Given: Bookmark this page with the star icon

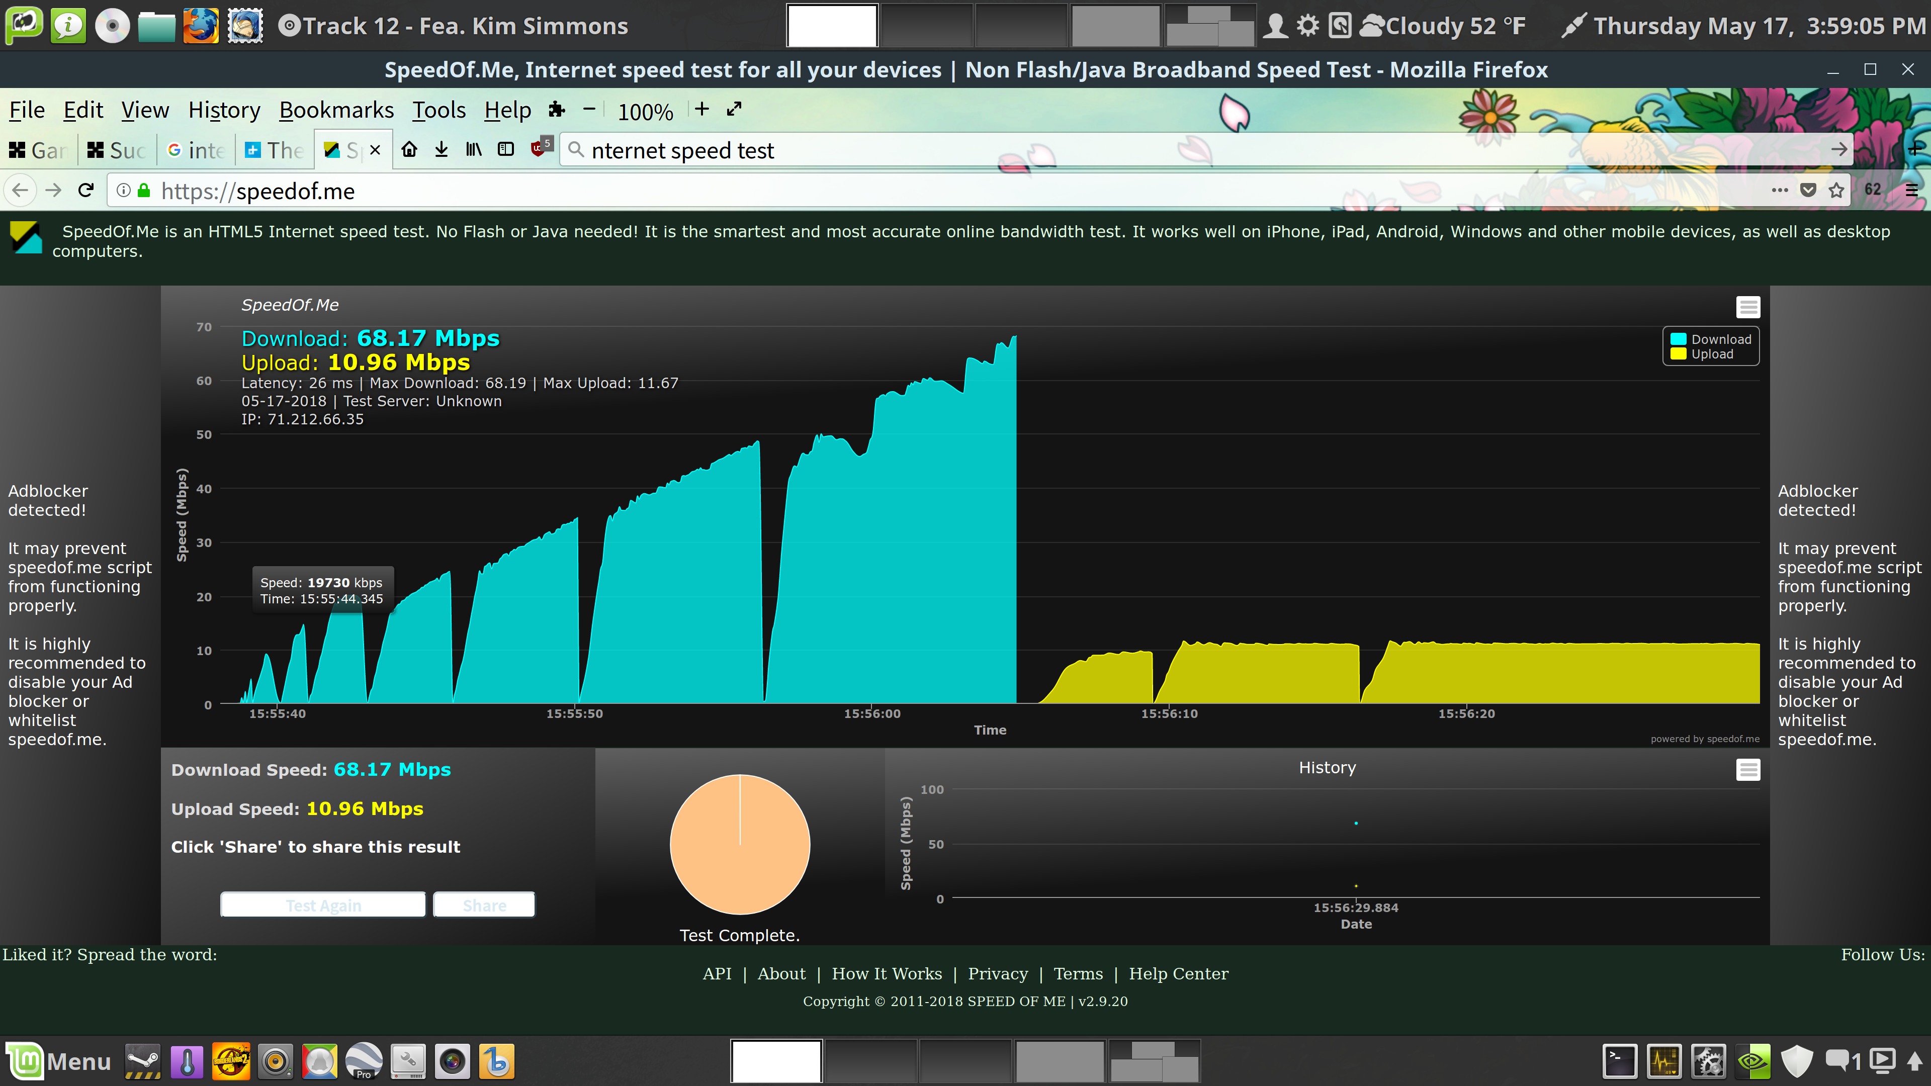Looking at the screenshot, I should click(x=1836, y=191).
